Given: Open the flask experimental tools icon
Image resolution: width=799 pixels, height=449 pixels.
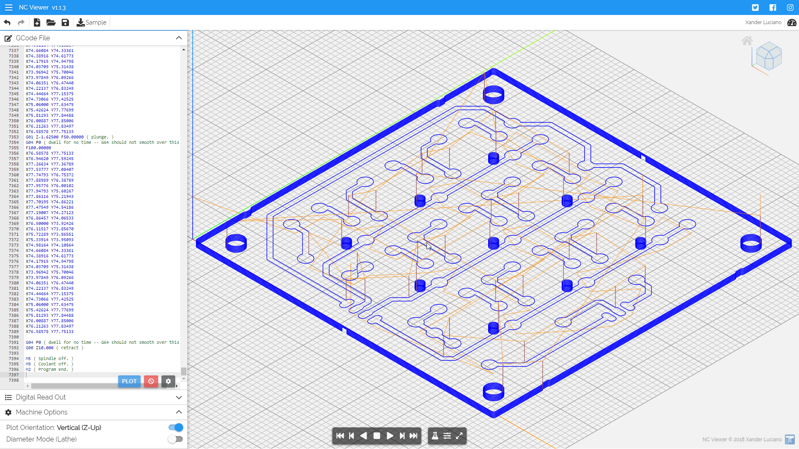Looking at the screenshot, I should click(435, 436).
